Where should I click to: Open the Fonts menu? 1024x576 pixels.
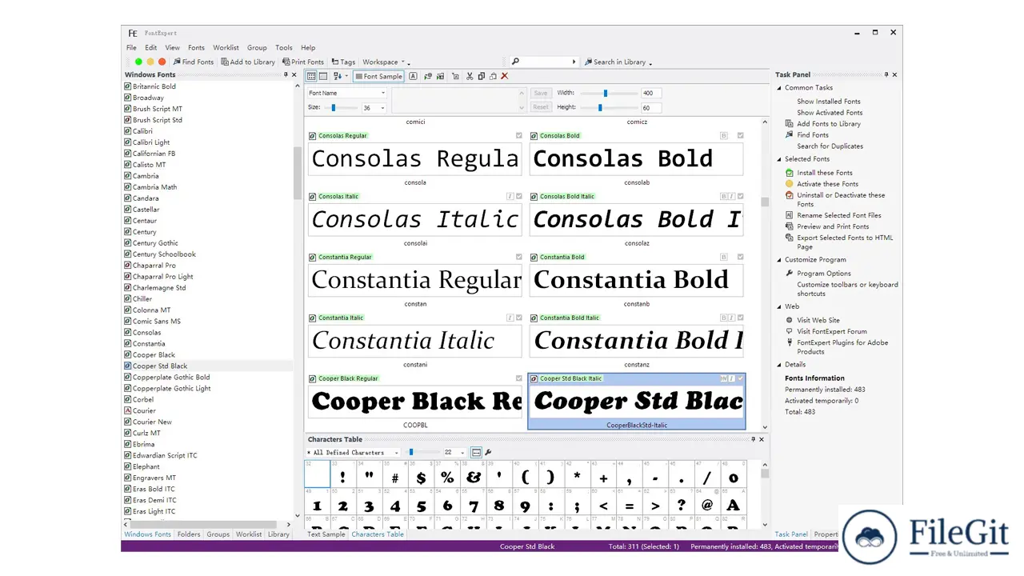[196, 47]
